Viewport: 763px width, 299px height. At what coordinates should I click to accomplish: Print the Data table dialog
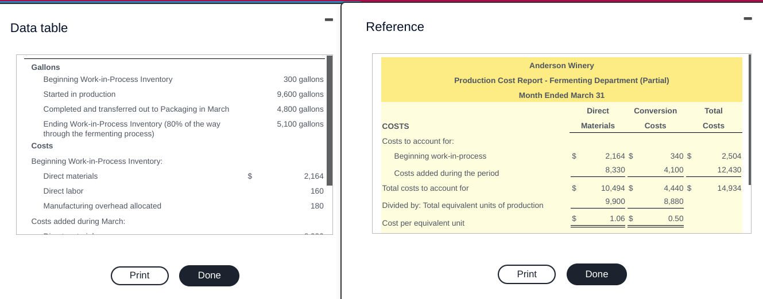point(140,276)
